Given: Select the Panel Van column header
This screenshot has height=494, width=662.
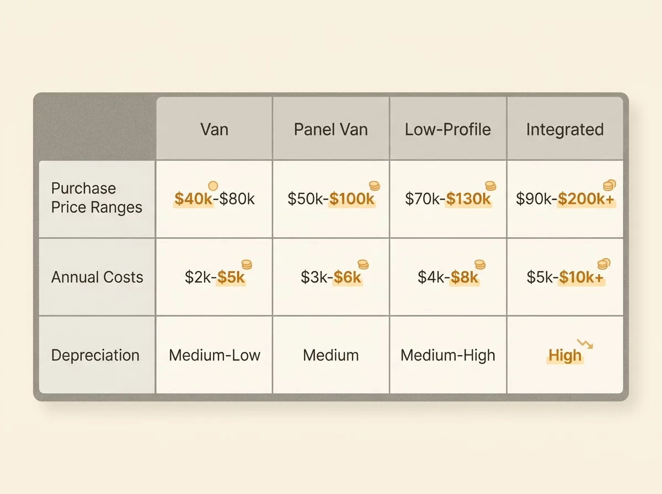Looking at the screenshot, I should click(331, 130).
